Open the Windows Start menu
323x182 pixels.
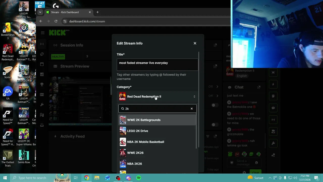coord(5,178)
